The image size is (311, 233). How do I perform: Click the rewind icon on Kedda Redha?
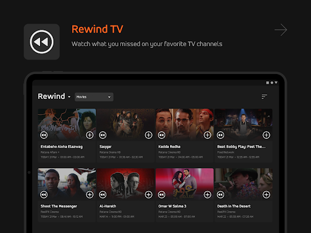162,135
